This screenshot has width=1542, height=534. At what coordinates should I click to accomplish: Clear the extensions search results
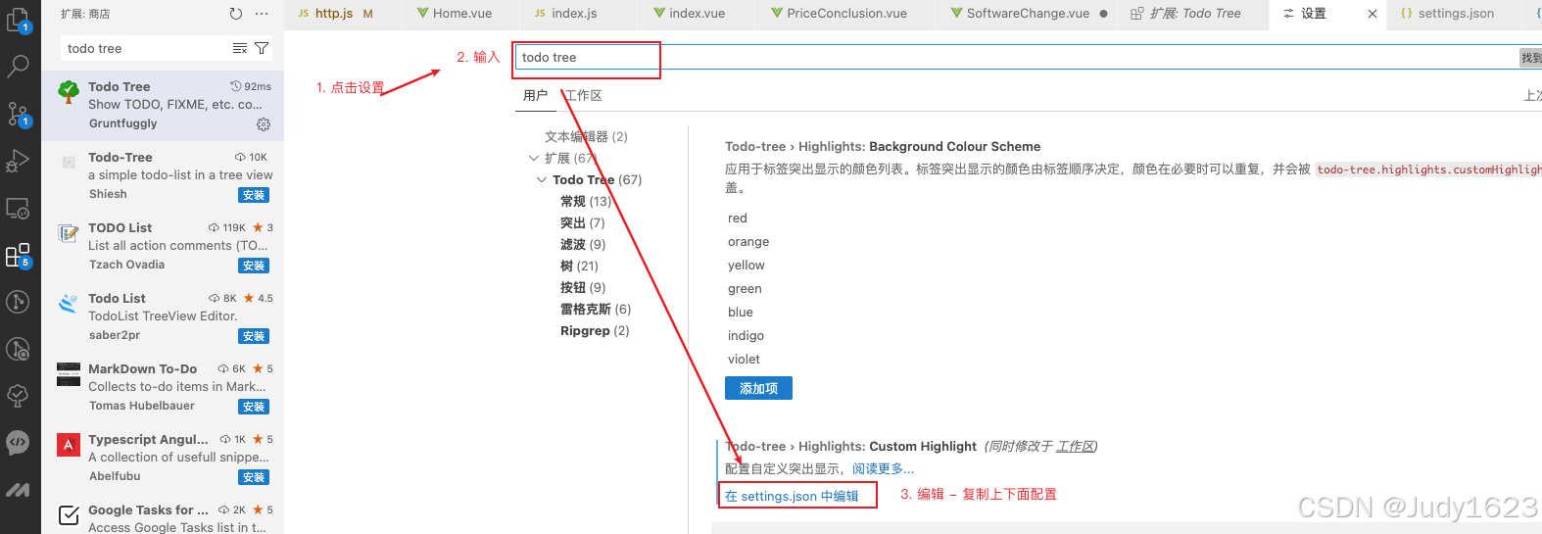pyautogui.click(x=240, y=48)
